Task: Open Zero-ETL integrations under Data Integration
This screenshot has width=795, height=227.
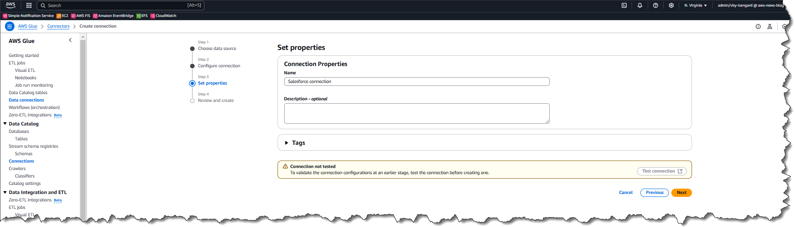Action: 30,200
